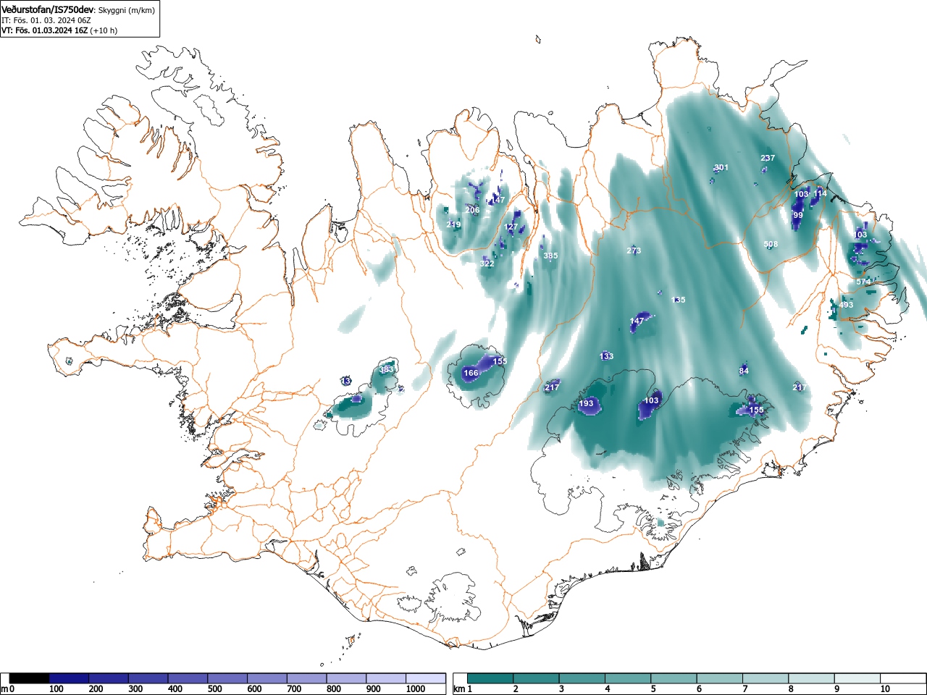This screenshot has width=927, height=695.
Task: Click the "200" tick label in metre legend
Action: coord(96,689)
